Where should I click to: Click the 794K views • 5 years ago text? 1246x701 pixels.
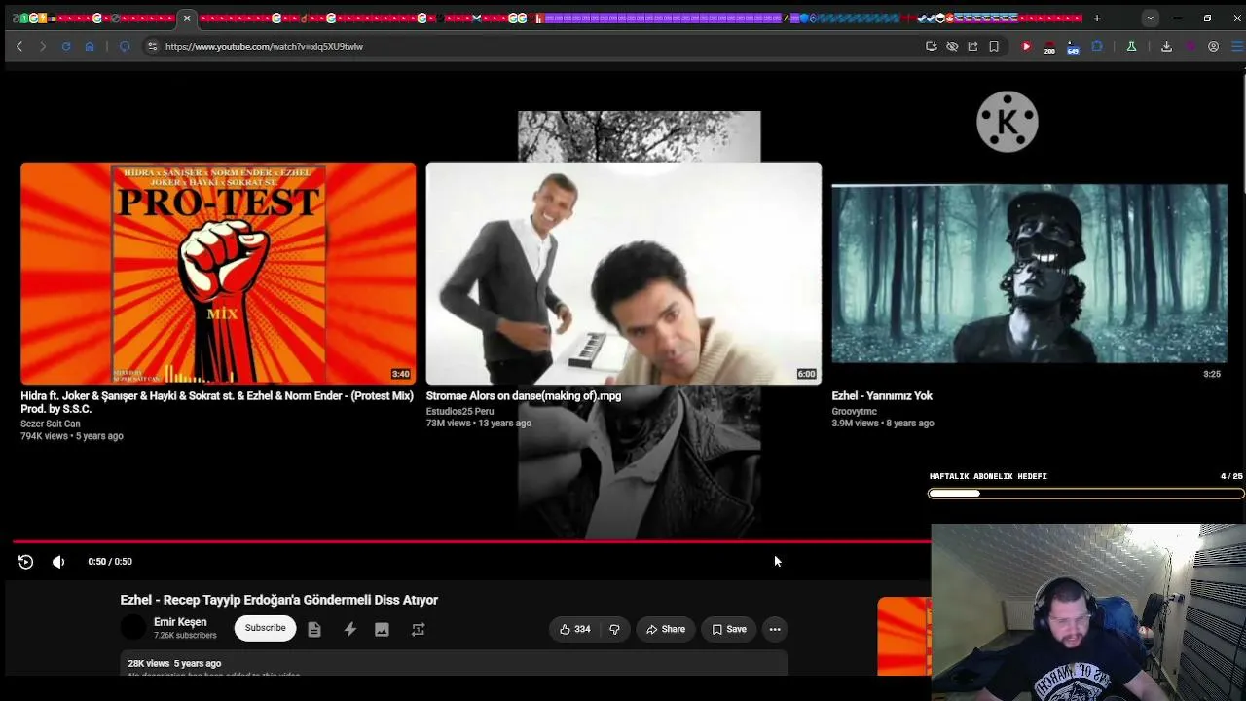72,436
